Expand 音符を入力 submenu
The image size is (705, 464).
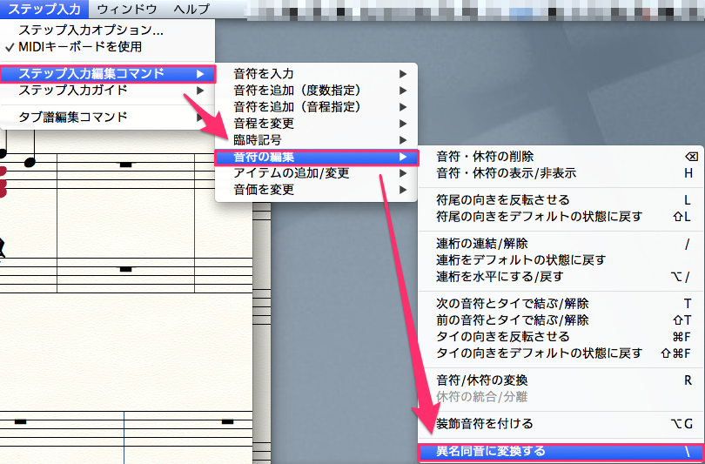pos(317,74)
